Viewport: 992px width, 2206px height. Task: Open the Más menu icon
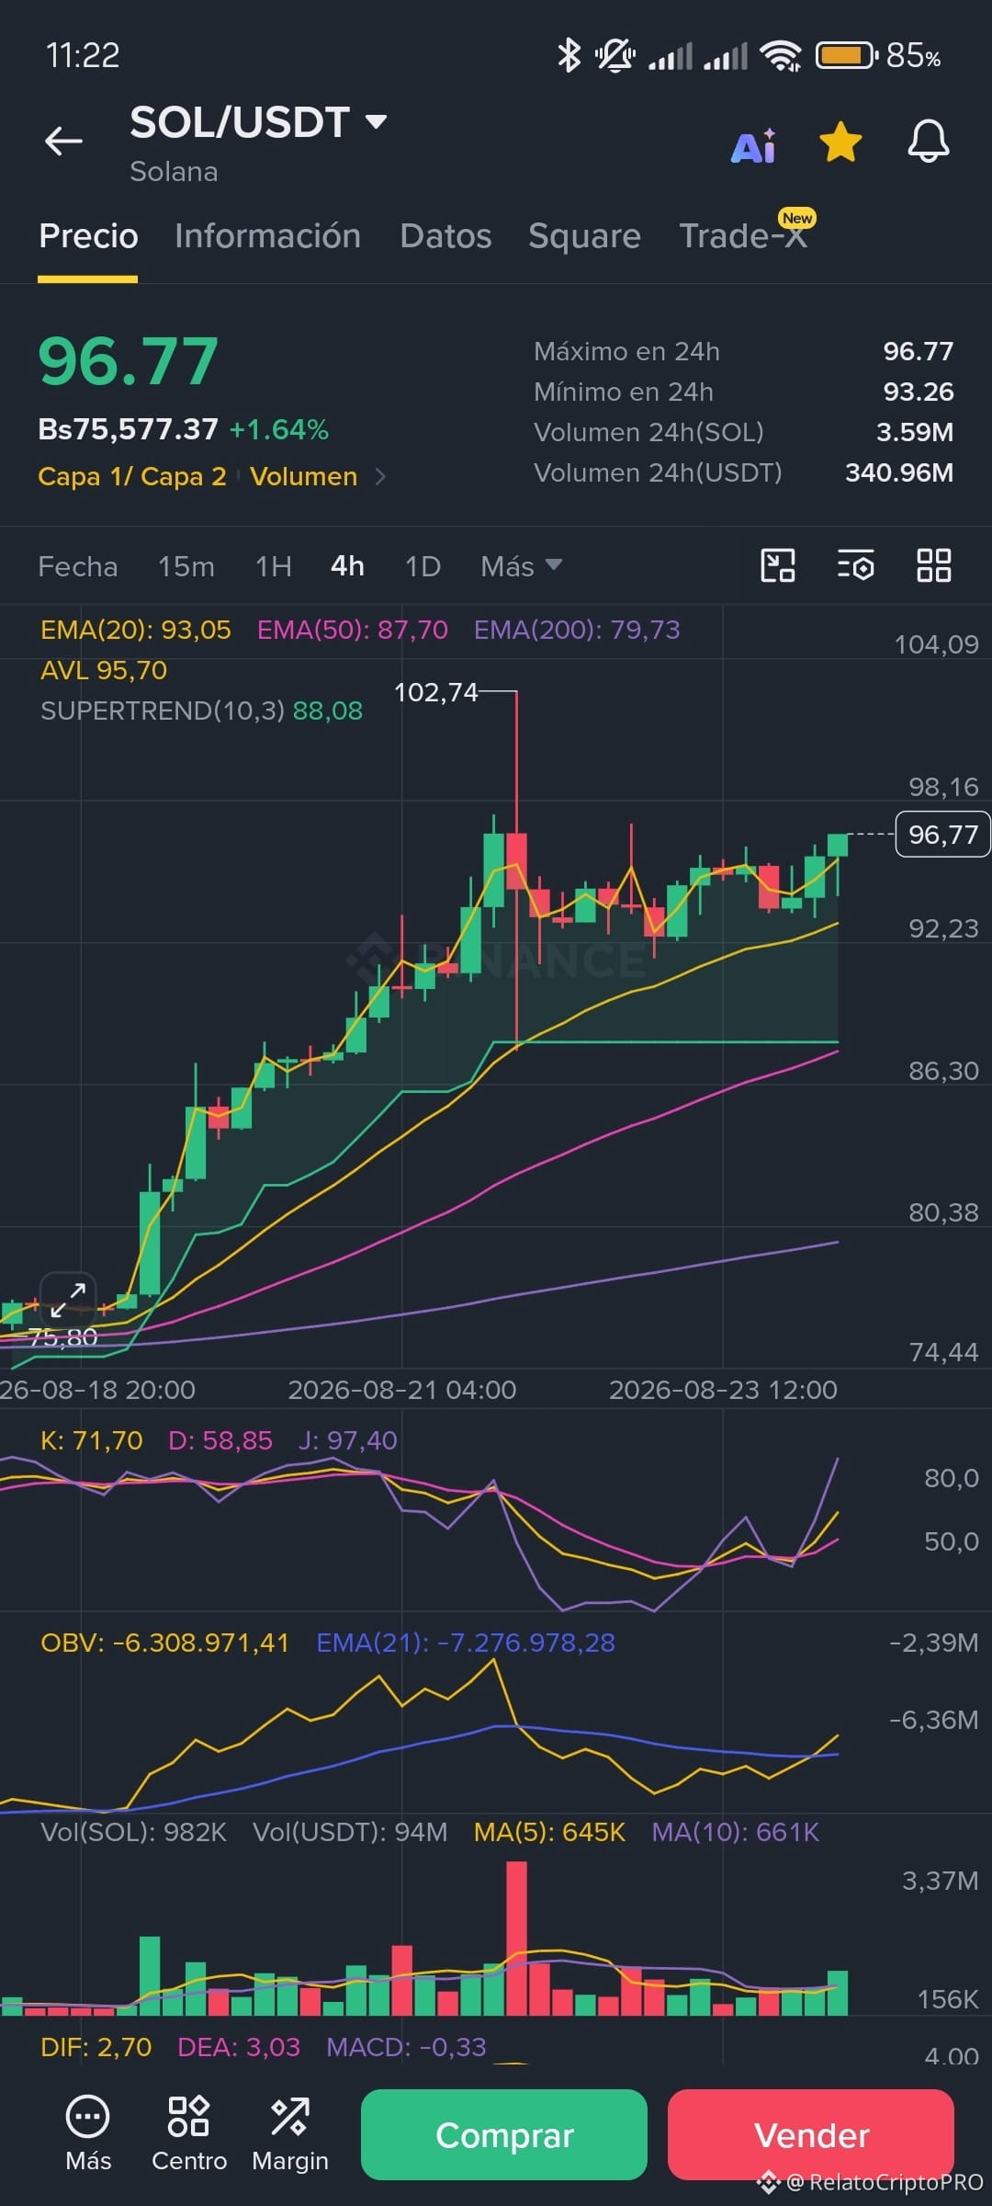pyautogui.click(x=88, y=2133)
